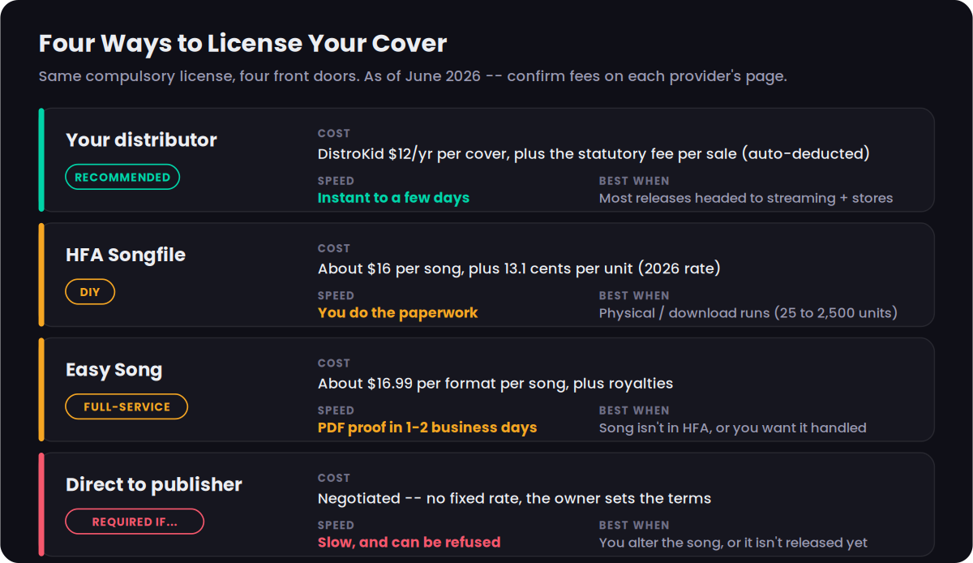Click 'About $16 per song, plus 13.1 cents' text
The image size is (973, 563).
coord(519,269)
